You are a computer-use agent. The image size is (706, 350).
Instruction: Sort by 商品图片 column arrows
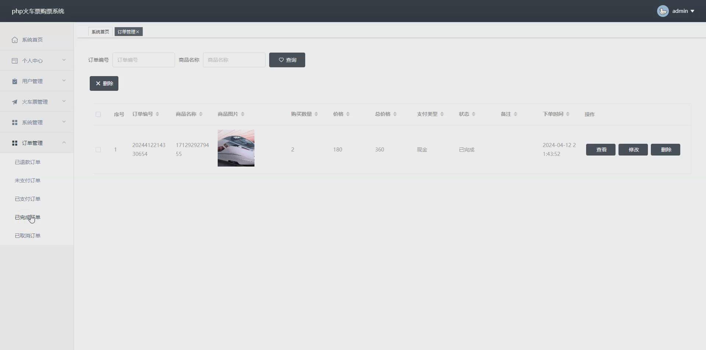(x=243, y=114)
